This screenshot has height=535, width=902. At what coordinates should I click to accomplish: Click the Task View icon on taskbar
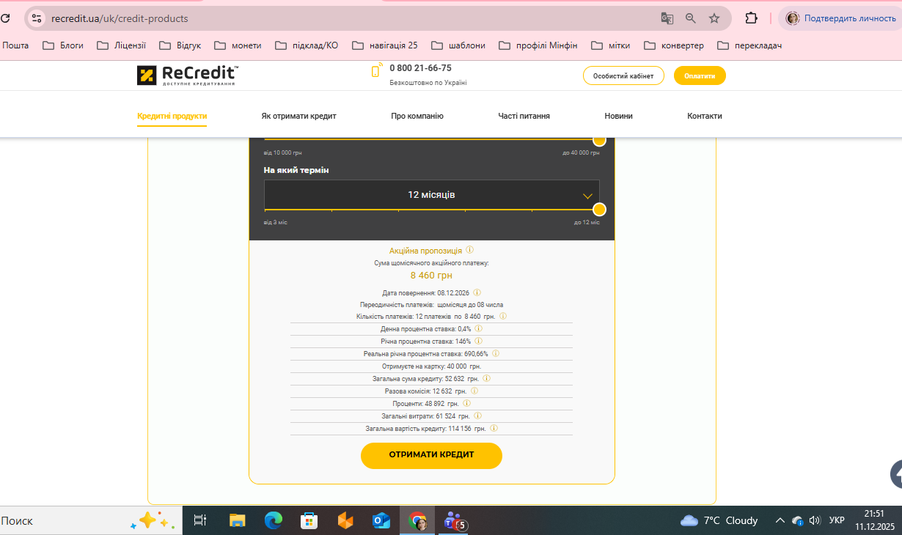click(199, 520)
